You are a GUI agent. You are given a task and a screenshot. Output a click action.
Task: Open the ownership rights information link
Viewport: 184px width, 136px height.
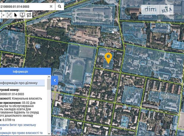coord(21,133)
